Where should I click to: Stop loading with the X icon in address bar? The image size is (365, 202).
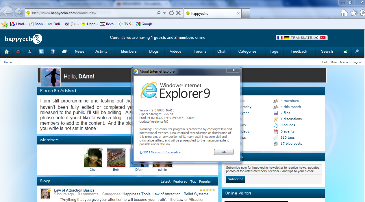178,13
